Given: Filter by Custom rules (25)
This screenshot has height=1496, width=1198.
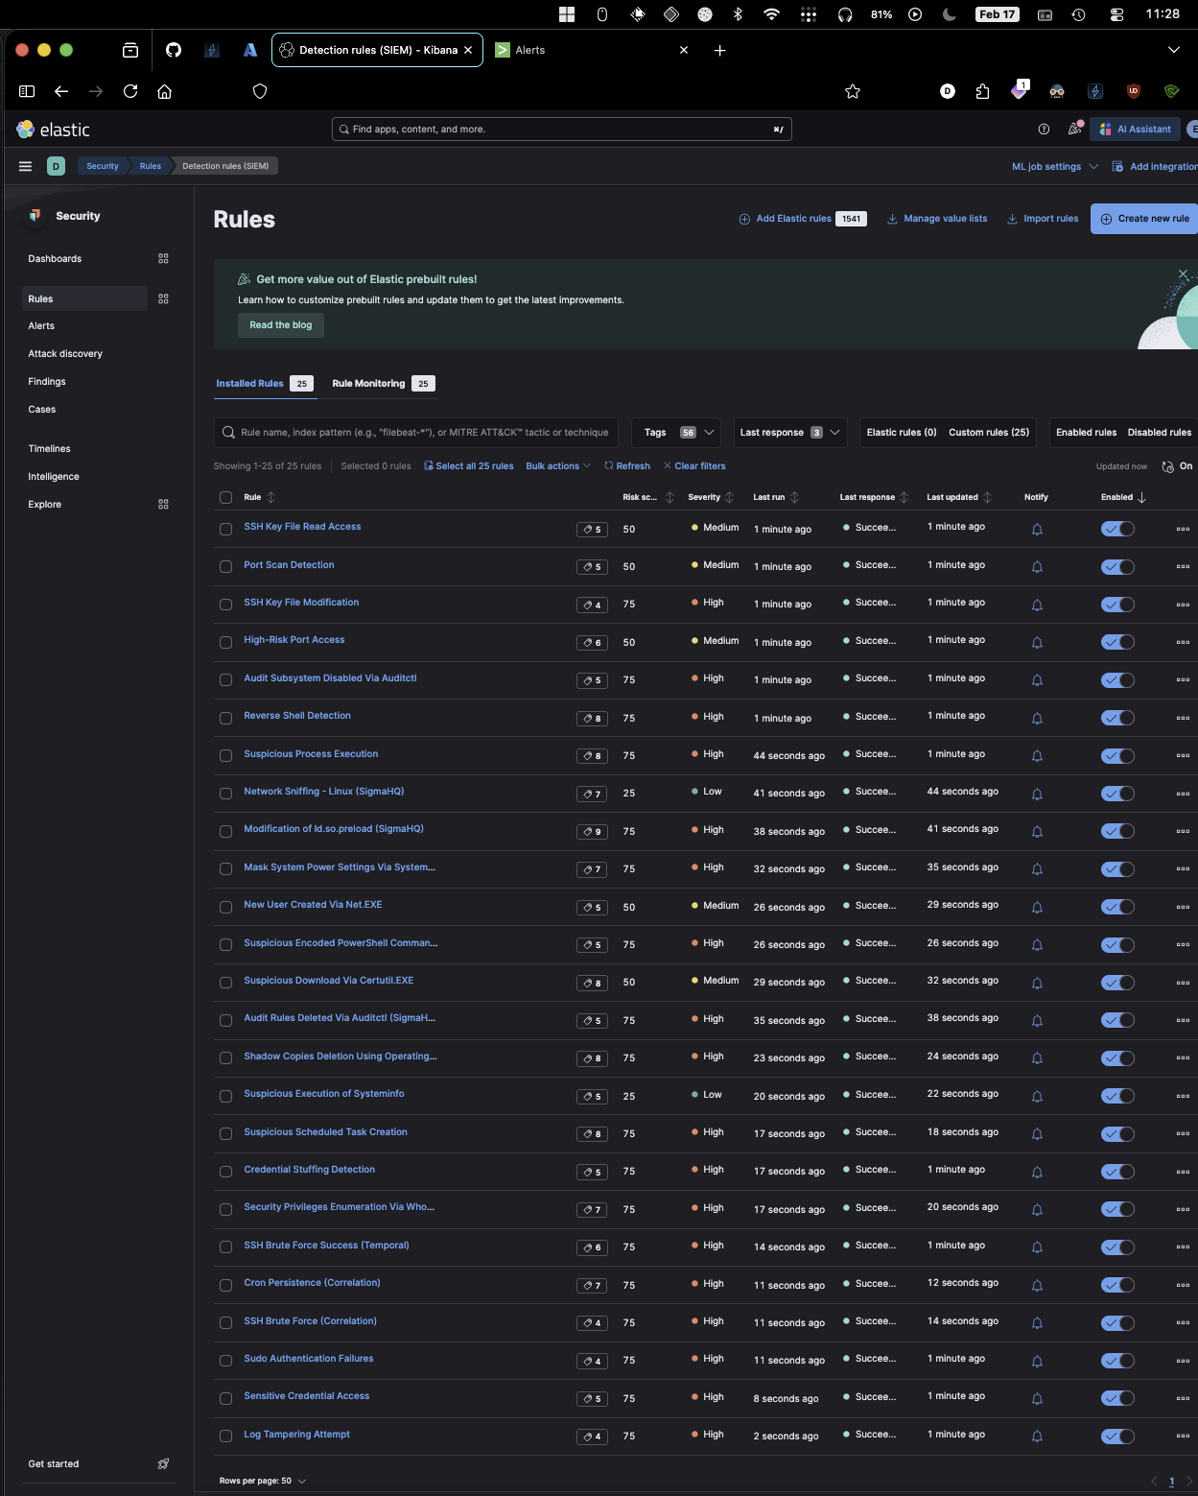Looking at the screenshot, I should point(989,433).
